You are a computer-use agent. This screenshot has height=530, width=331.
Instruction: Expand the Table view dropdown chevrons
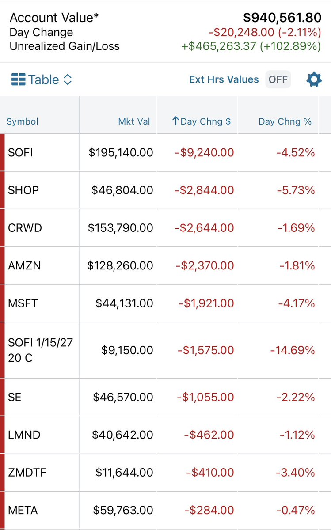pos(68,80)
